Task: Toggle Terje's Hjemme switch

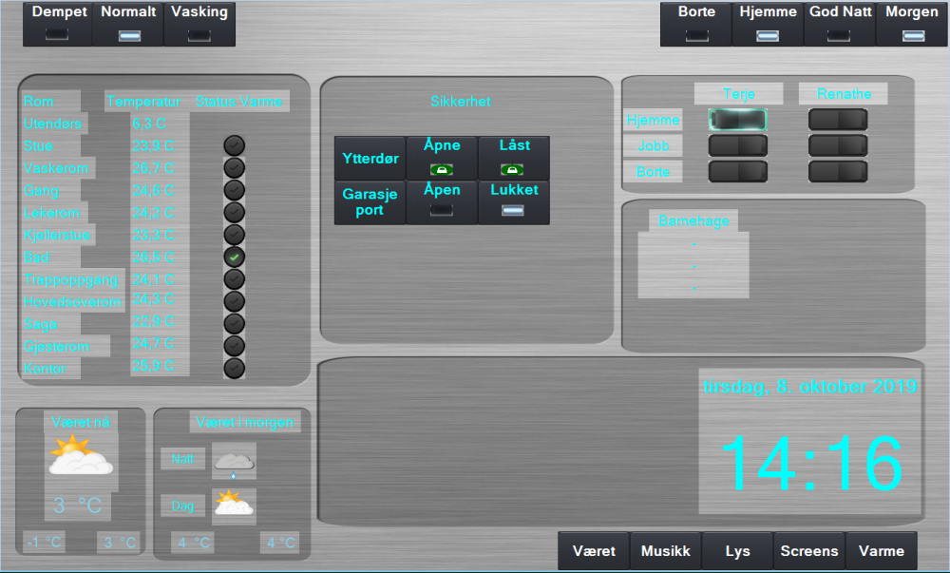Action: [737, 119]
